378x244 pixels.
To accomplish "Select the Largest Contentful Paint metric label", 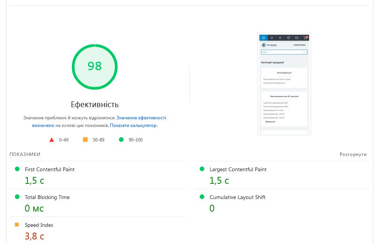I will pos(238,169).
